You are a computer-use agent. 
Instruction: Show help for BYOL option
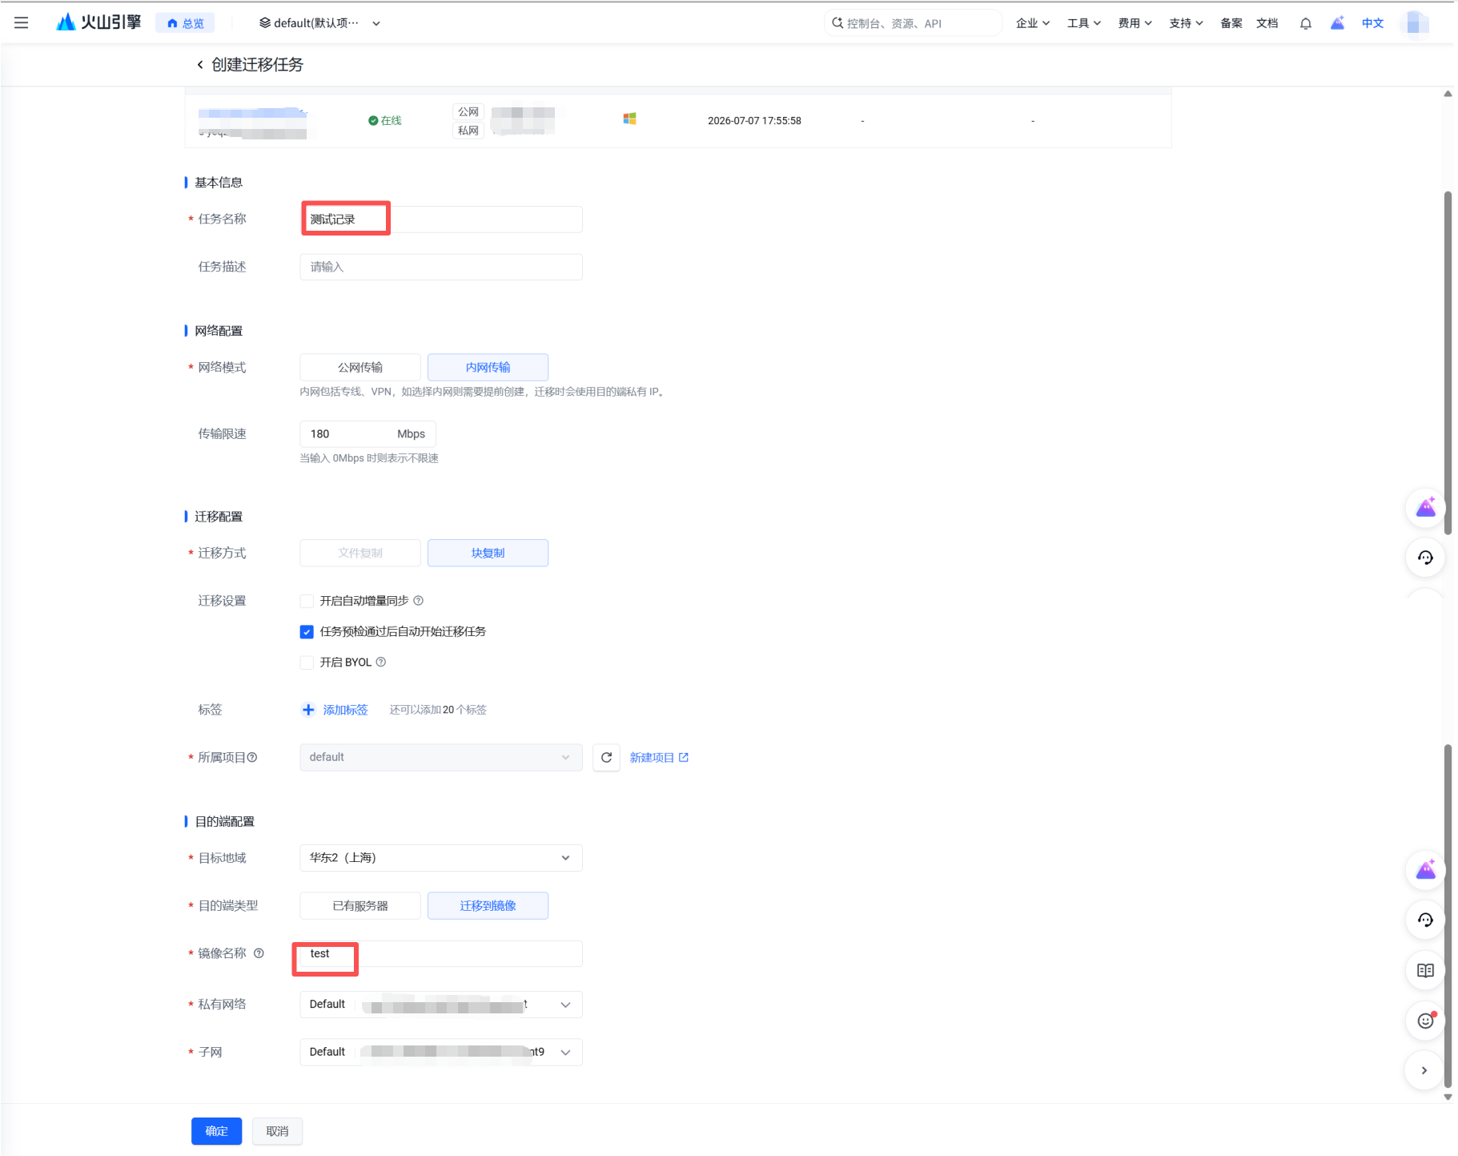coord(381,662)
